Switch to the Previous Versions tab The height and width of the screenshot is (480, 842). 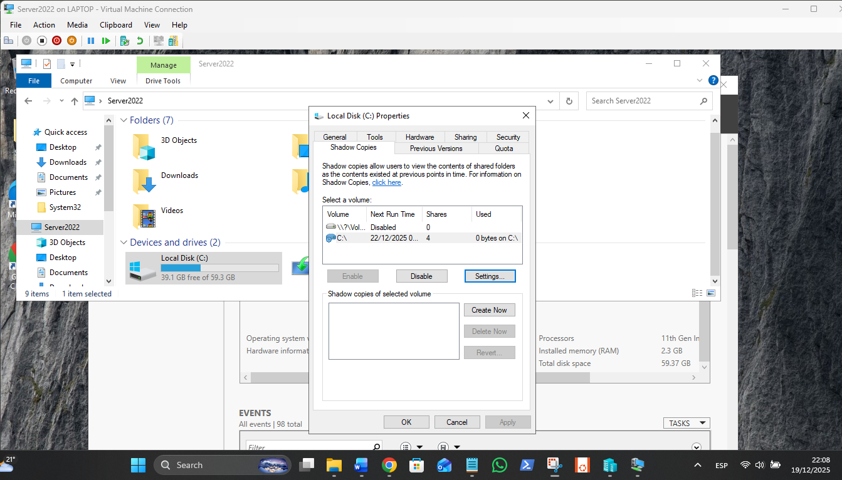point(436,149)
